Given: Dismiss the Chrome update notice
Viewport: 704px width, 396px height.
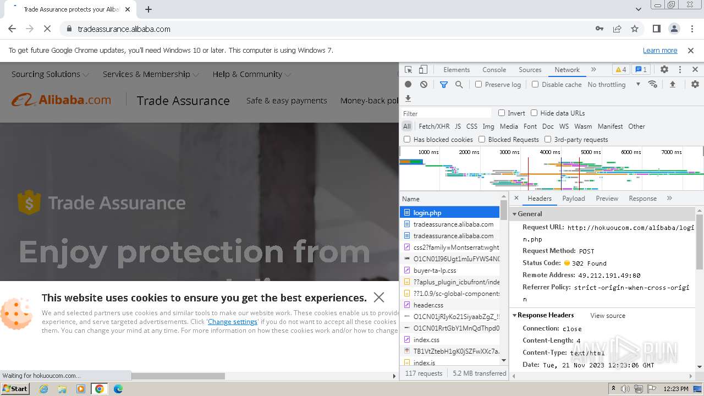Looking at the screenshot, I should (x=691, y=50).
